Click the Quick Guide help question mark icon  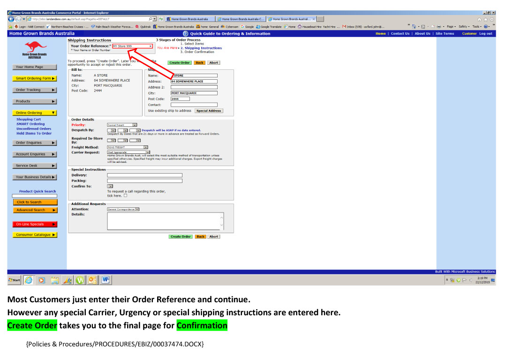[x=185, y=34]
